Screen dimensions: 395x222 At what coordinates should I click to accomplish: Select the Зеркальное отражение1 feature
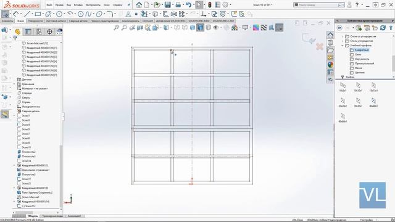pos(36,170)
